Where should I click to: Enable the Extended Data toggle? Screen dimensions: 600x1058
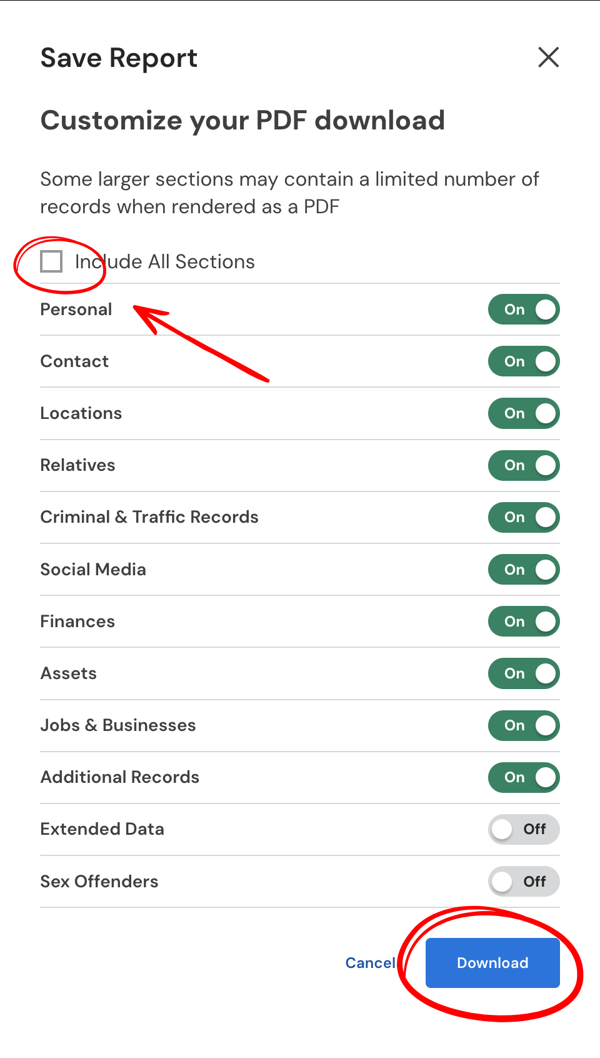pyautogui.click(x=524, y=829)
